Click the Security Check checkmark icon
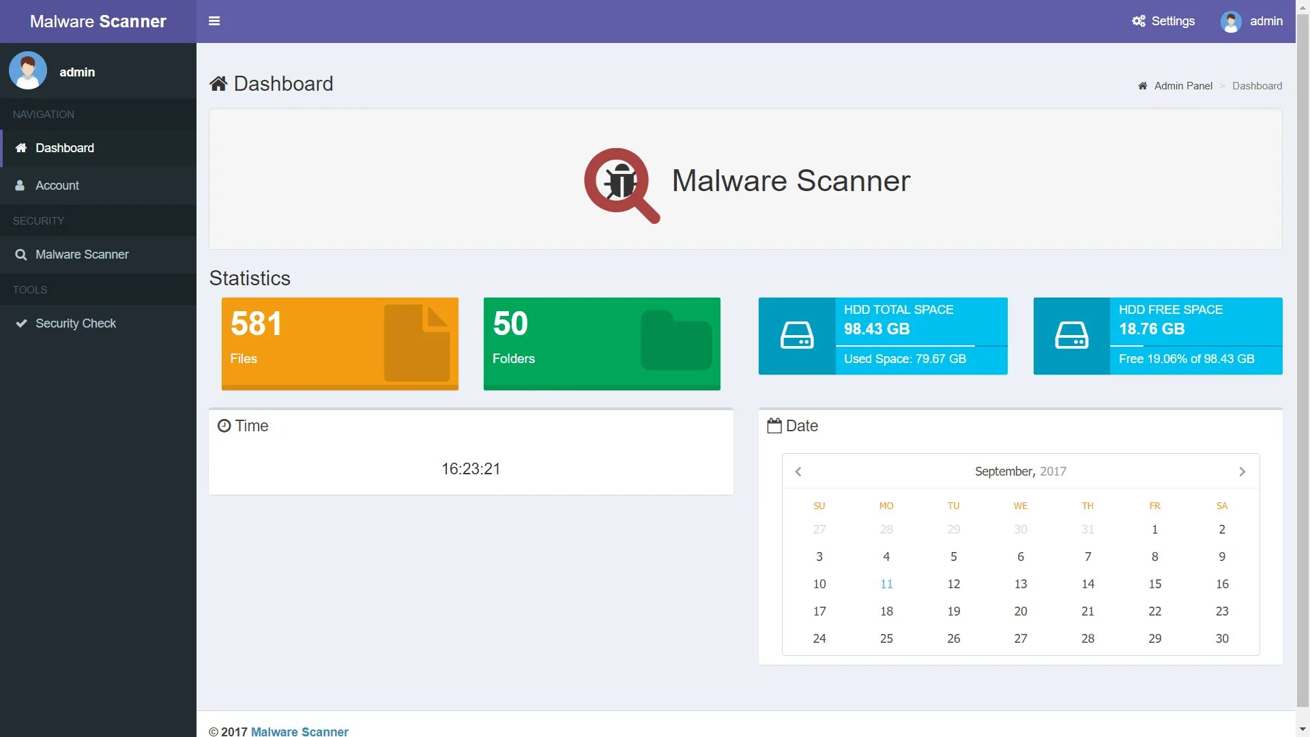Screen dimensions: 1310x737 coord(20,322)
